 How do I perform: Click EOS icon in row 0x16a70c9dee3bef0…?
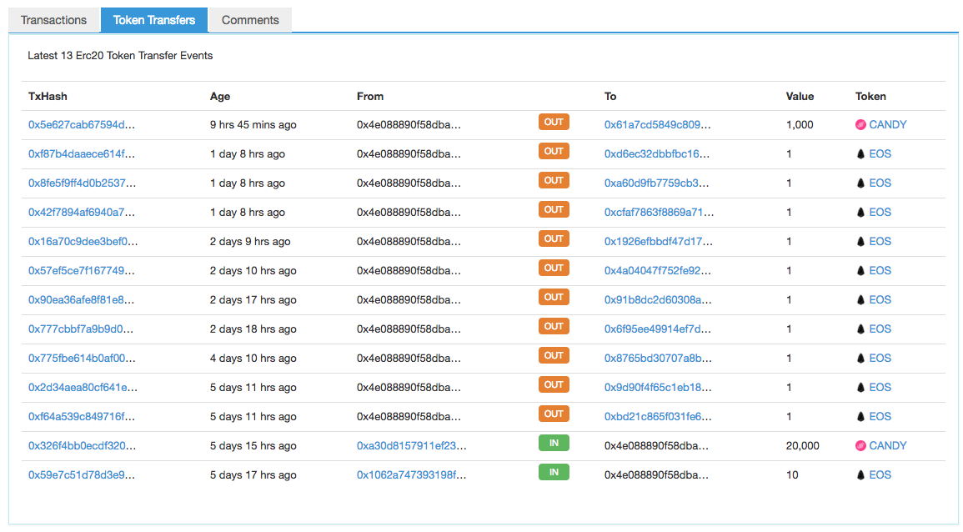click(x=860, y=242)
